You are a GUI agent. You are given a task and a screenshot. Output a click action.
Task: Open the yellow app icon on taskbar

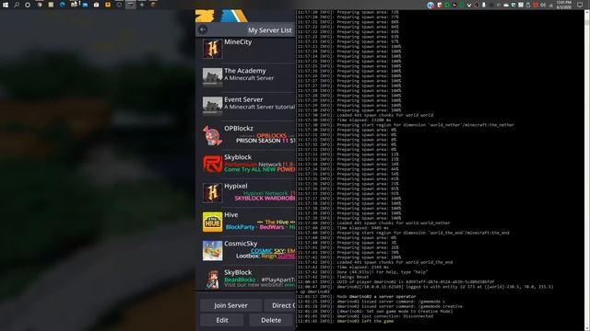coord(108,5)
